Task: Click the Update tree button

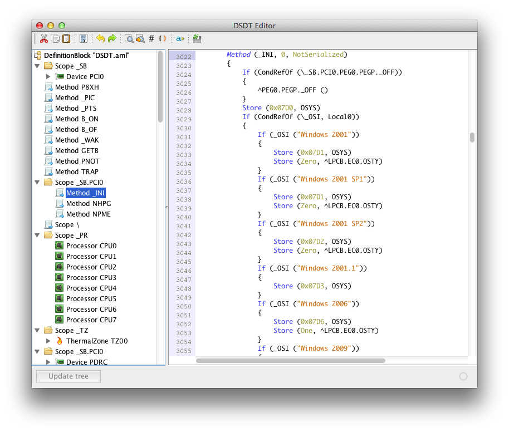Action: pyautogui.click(x=68, y=376)
